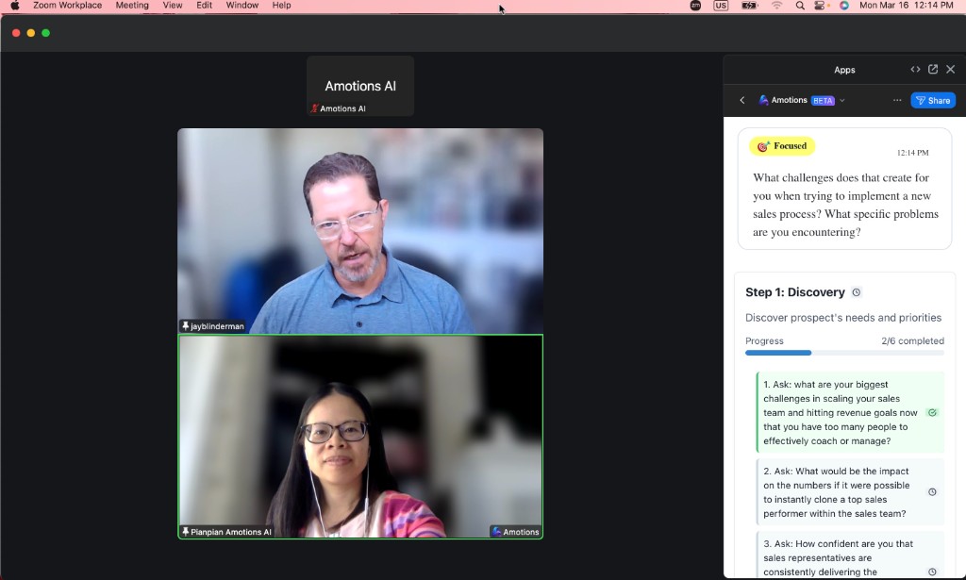
Task: Click the pin icon next to Pianpian
Action: 185,531
